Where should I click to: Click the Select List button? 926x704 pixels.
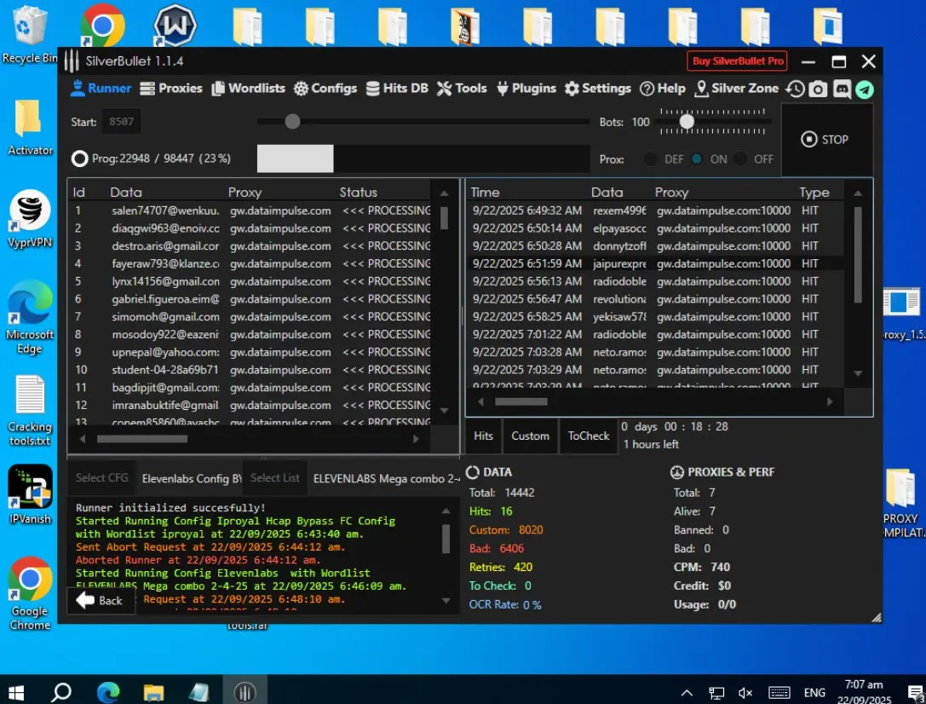pyautogui.click(x=274, y=478)
